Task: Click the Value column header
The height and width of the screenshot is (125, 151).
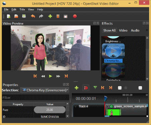Action: click(x=50, y=104)
